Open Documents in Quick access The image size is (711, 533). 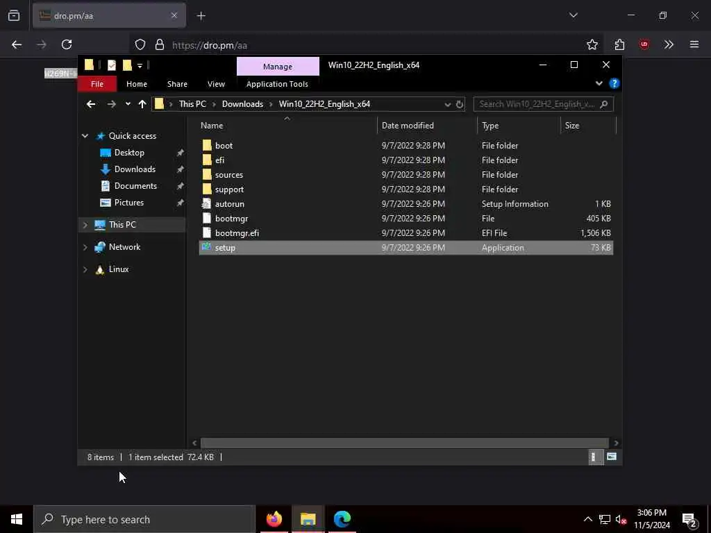tap(135, 186)
